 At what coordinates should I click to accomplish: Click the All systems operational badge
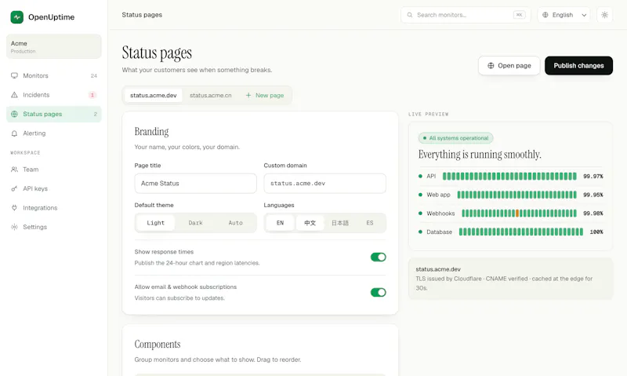click(x=455, y=138)
